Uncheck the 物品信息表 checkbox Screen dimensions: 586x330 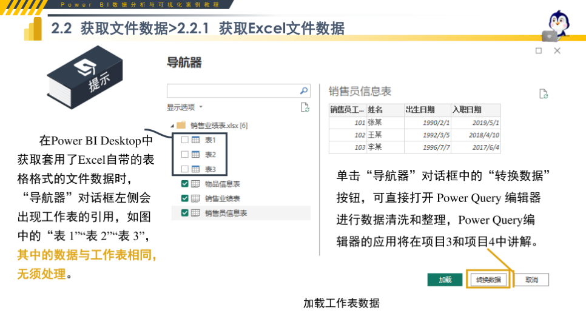click(x=184, y=183)
